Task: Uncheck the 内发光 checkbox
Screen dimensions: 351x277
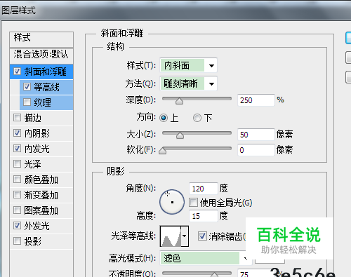Action: 17,149
